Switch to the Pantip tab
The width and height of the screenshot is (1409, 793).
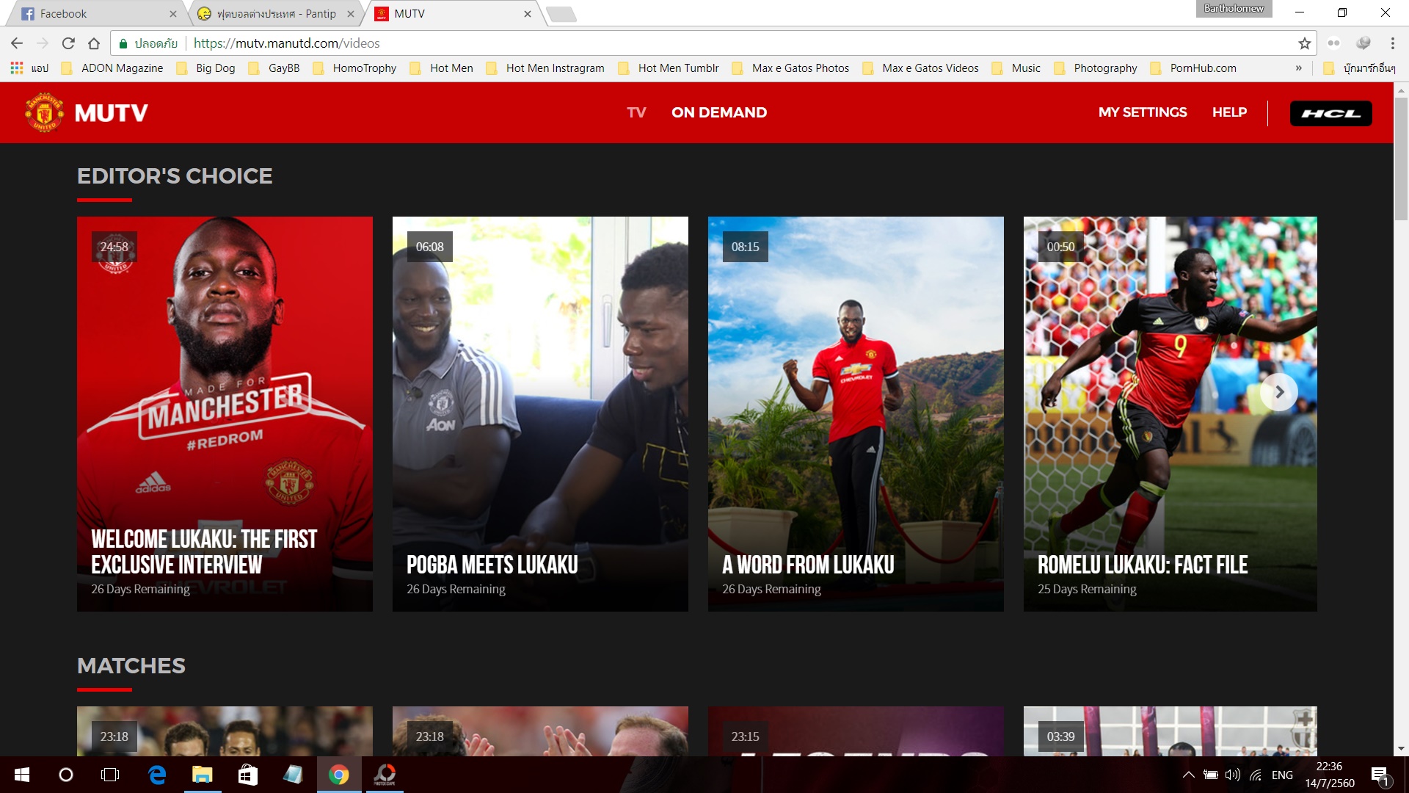coord(276,13)
